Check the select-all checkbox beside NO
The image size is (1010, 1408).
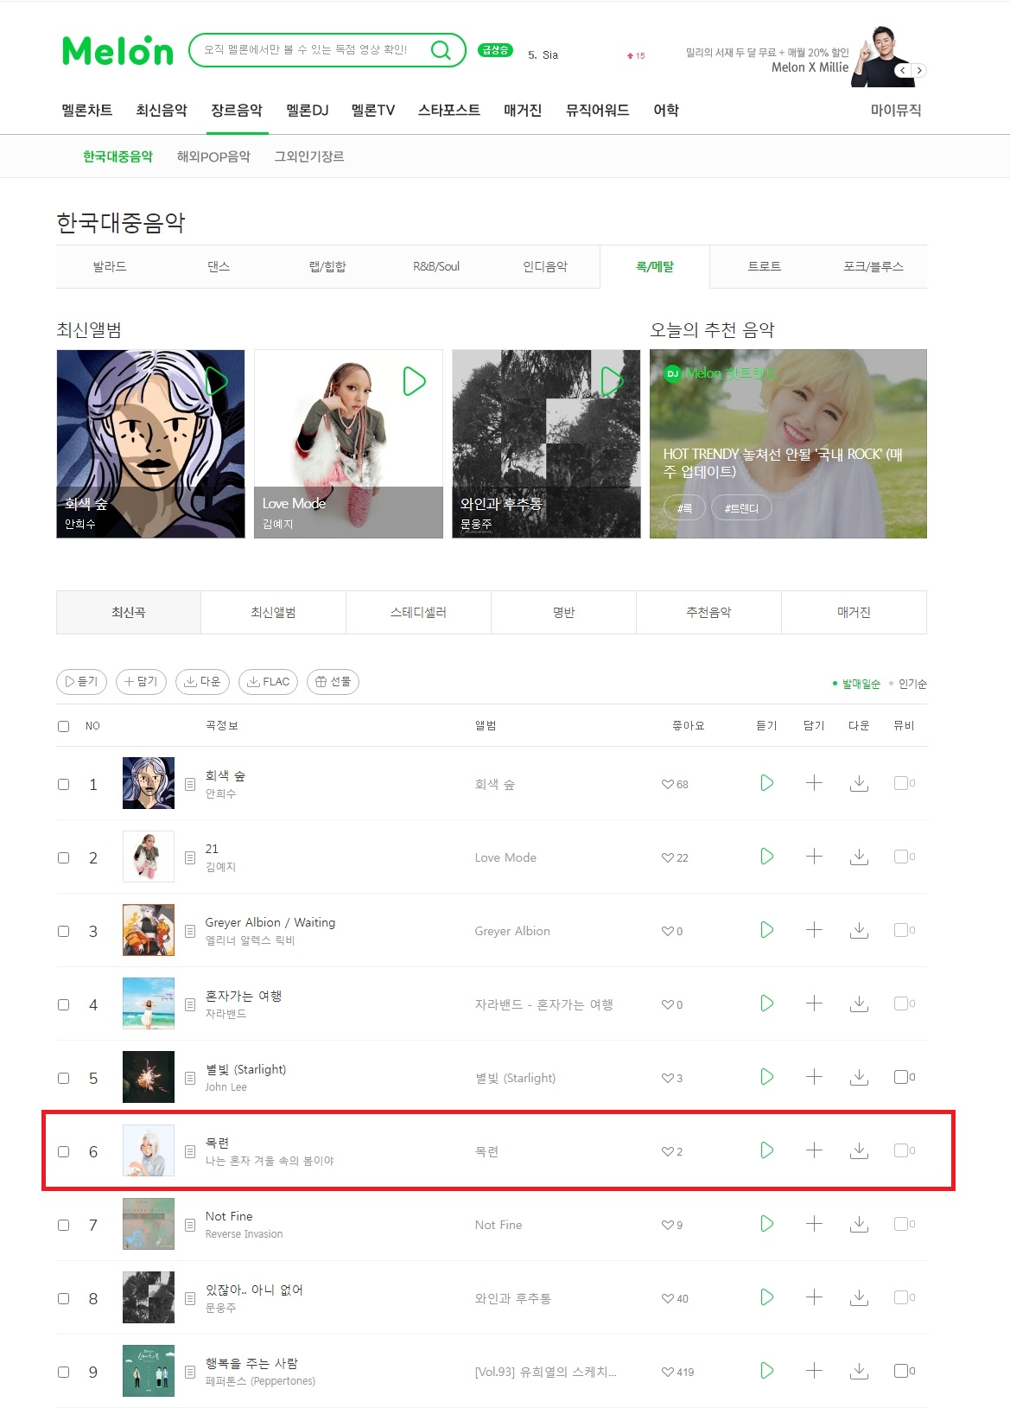pyautogui.click(x=63, y=726)
